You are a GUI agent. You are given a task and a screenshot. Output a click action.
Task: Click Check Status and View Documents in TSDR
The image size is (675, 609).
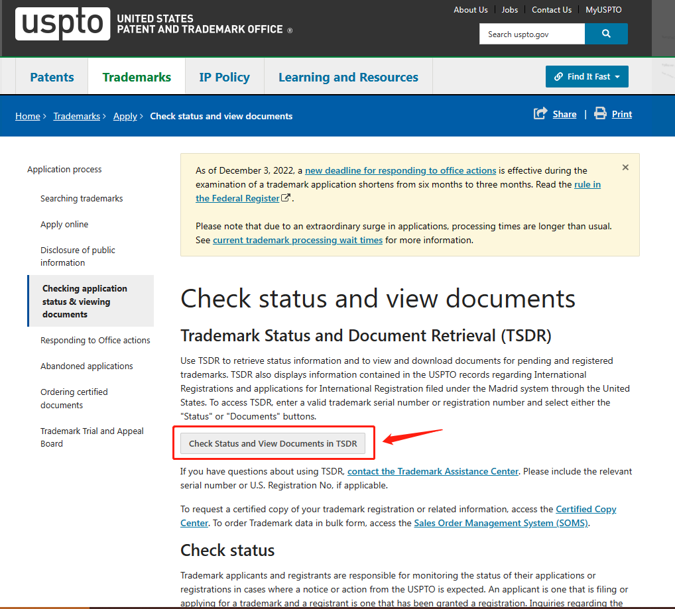click(273, 443)
